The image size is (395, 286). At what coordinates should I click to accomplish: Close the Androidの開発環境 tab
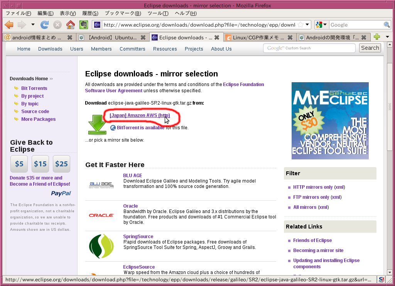pos(363,37)
